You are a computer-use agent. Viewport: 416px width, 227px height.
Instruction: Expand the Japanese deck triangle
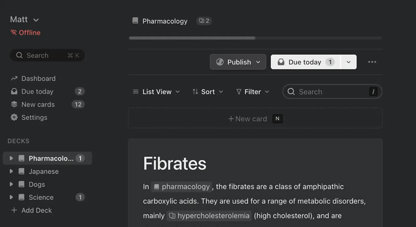click(x=11, y=171)
